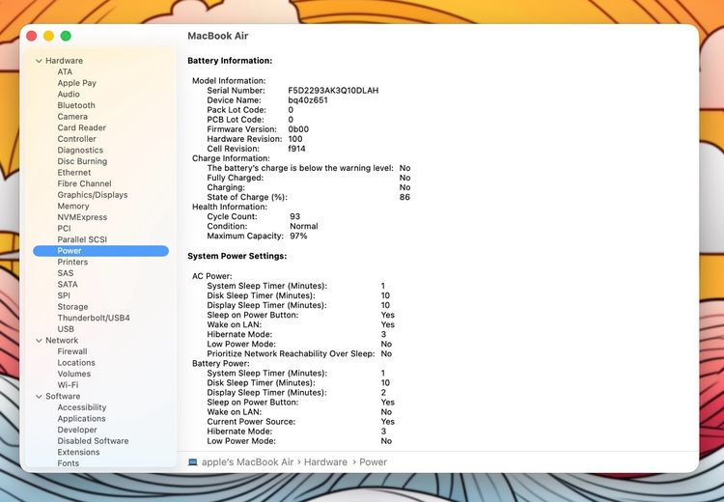Image resolution: width=724 pixels, height=502 pixels.
Task: Select Locations under Network
Action: pyautogui.click(x=76, y=363)
